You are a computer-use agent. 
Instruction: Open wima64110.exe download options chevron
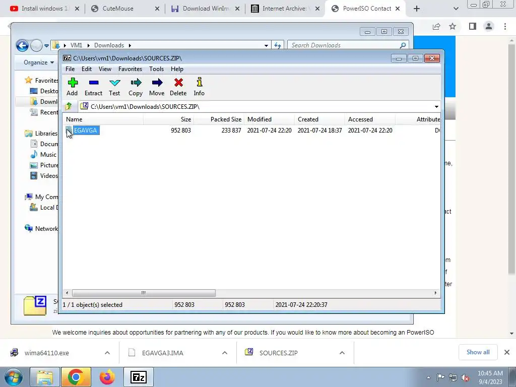tap(107, 353)
